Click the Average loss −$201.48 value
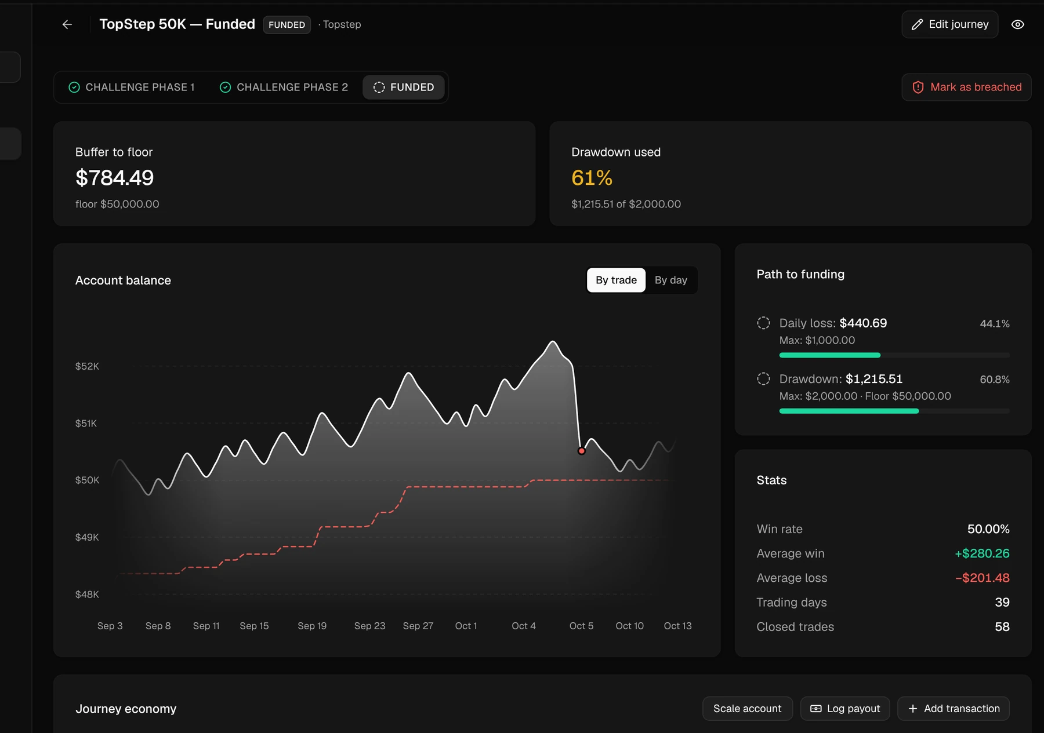The height and width of the screenshot is (733, 1044). tap(983, 578)
